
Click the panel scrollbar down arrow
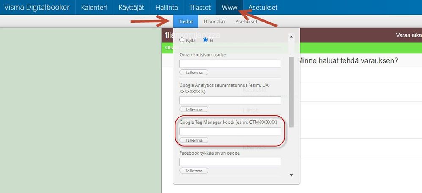pyautogui.click(x=291, y=175)
